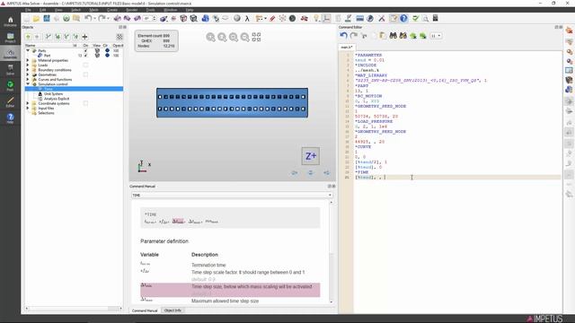Click '*LOAD_PRESSURE' line in editor

pyautogui.click(x=374, y=121)
